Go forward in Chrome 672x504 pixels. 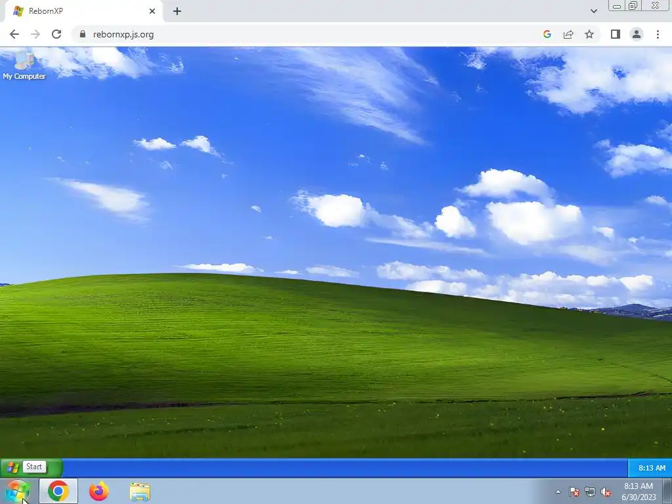click(x=35, y=34)
